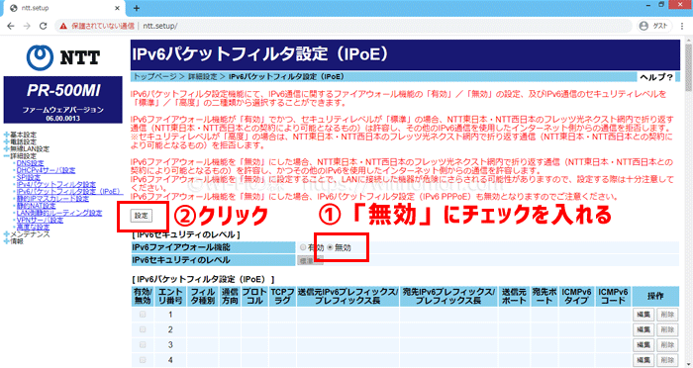Open the LAN側静的ルーティング設定 link
Screen dimensions: 693x368
click(x=59, y=213)
